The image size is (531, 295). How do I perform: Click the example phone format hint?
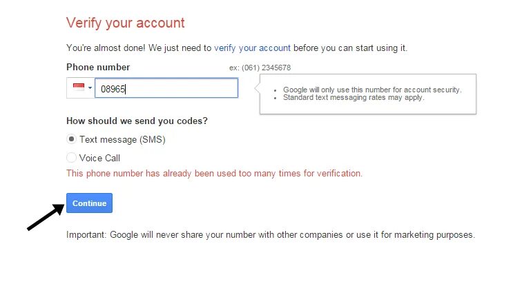pos(260,68)
